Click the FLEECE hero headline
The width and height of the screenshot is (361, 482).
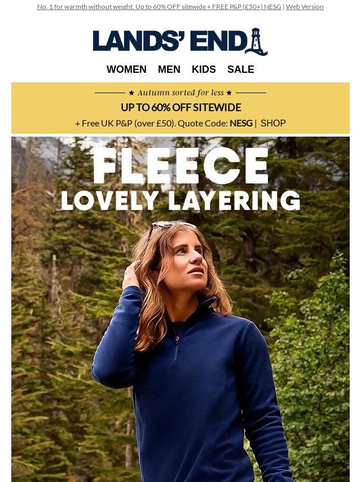point(180,165)
